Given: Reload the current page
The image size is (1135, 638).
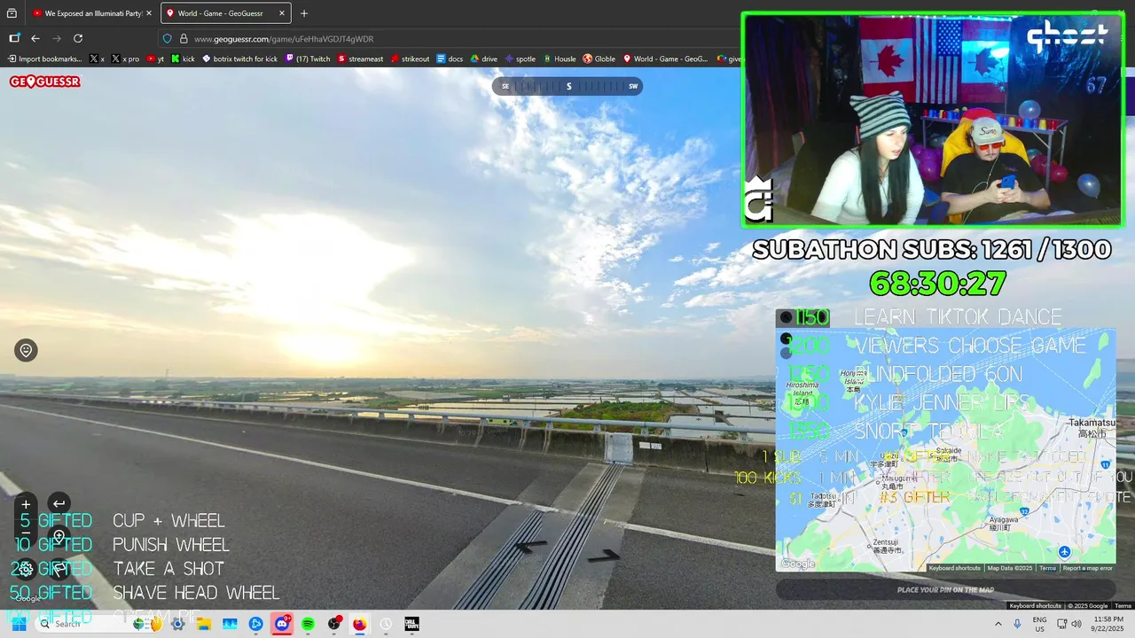Looking at the screenshot, I should pyautogui.click(x=78, y=38).
